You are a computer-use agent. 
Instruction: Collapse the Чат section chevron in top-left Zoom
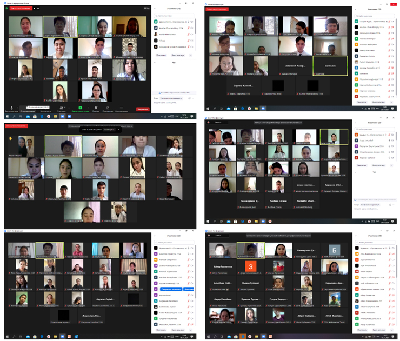coord(155,63)
